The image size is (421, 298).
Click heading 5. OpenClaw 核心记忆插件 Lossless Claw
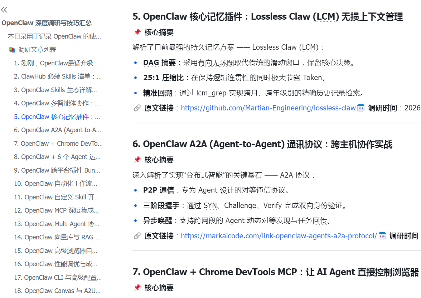point(268,16)
